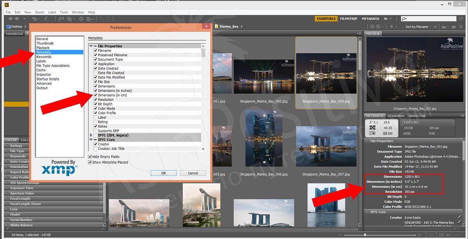Open the Inspector panel tab
This screenshot has width=468, height=239.
pyautogui.click(x=417, y=116)
